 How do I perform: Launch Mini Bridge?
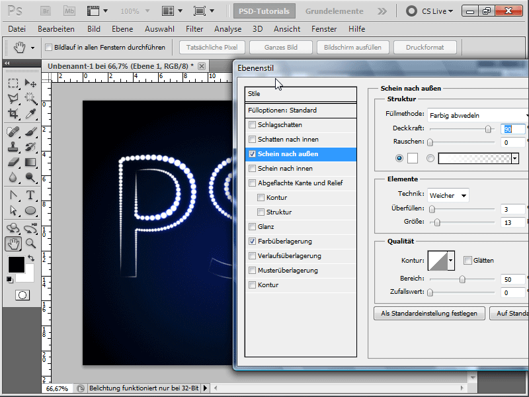[69, 11]
